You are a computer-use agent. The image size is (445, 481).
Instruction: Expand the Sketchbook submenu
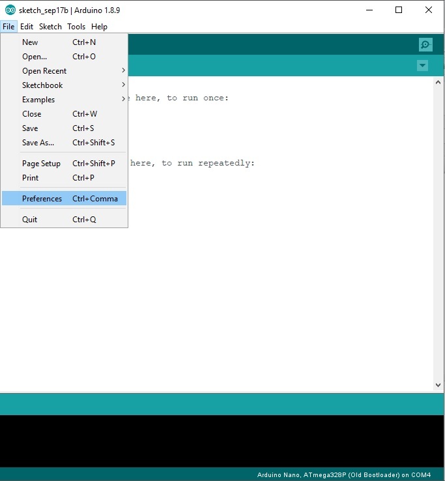(x=64, y=85)
